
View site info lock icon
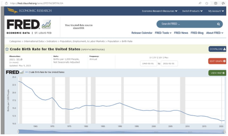[x=7, y=3]
